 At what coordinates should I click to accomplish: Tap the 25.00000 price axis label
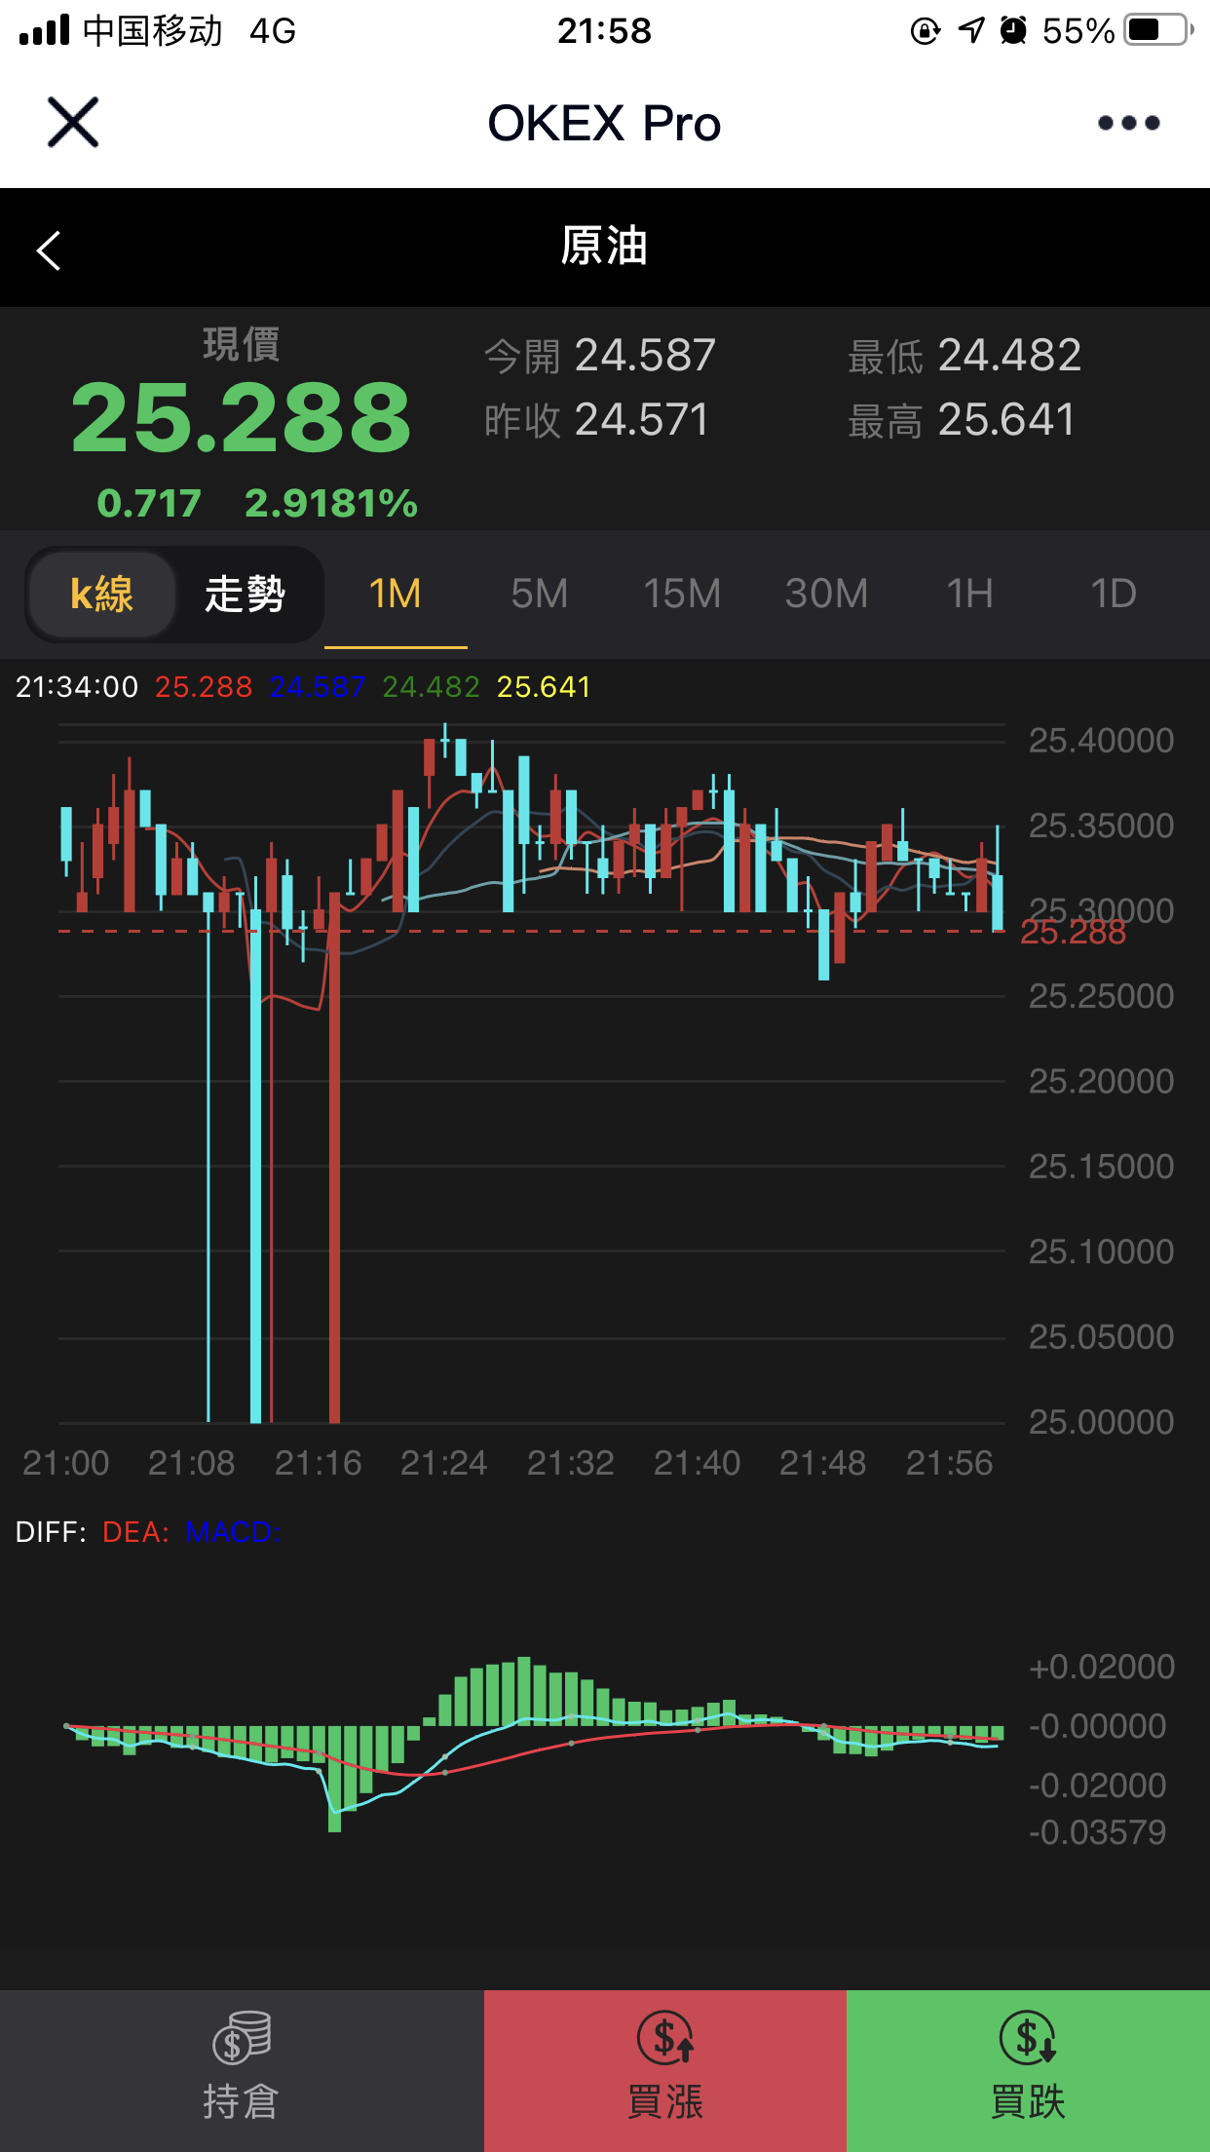point(1101,1422)
